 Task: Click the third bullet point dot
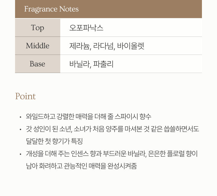pos(20,154)
